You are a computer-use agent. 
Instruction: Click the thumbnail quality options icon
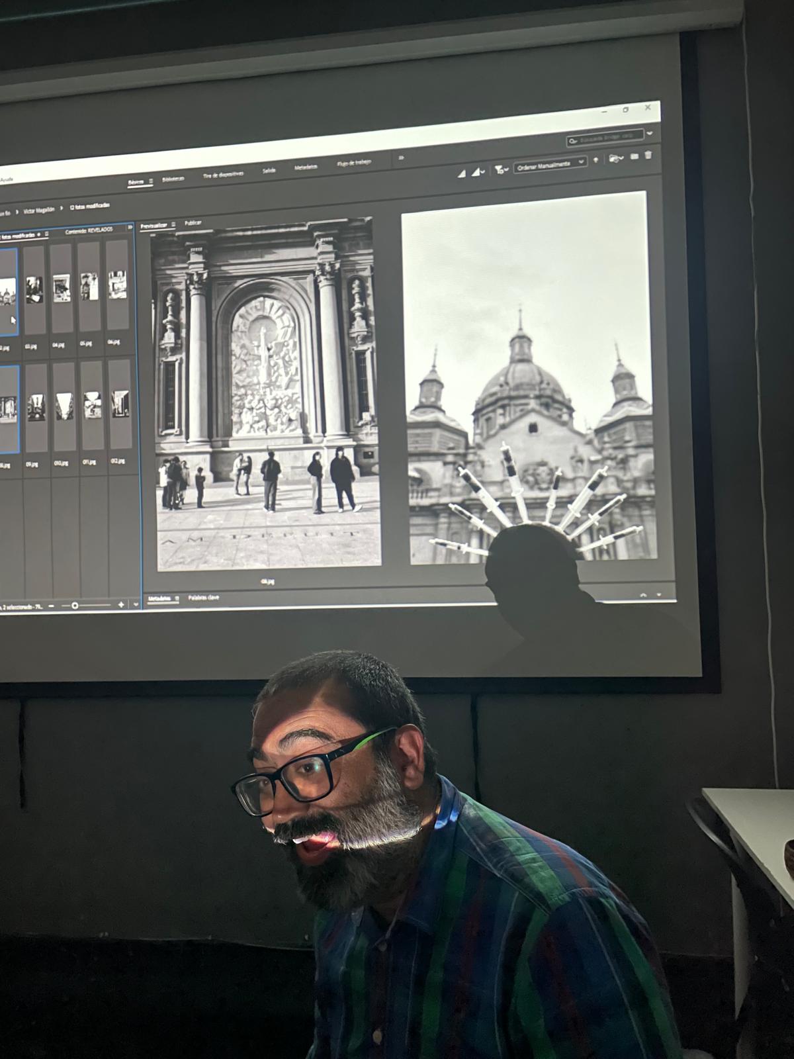[477, 171]
